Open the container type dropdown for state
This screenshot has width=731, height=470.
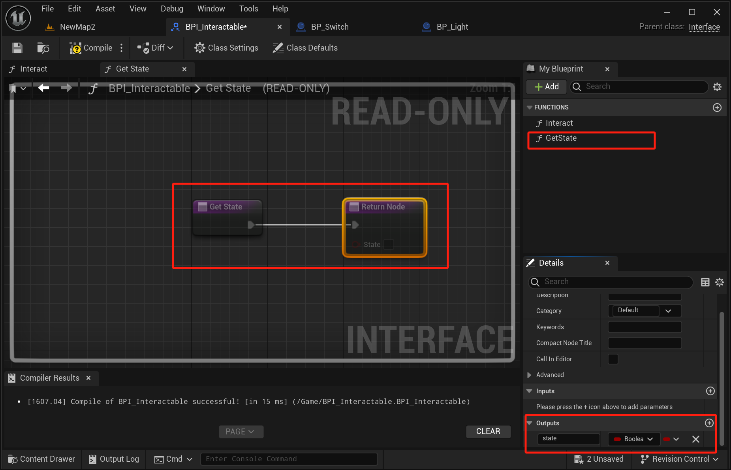coord(671,439)
